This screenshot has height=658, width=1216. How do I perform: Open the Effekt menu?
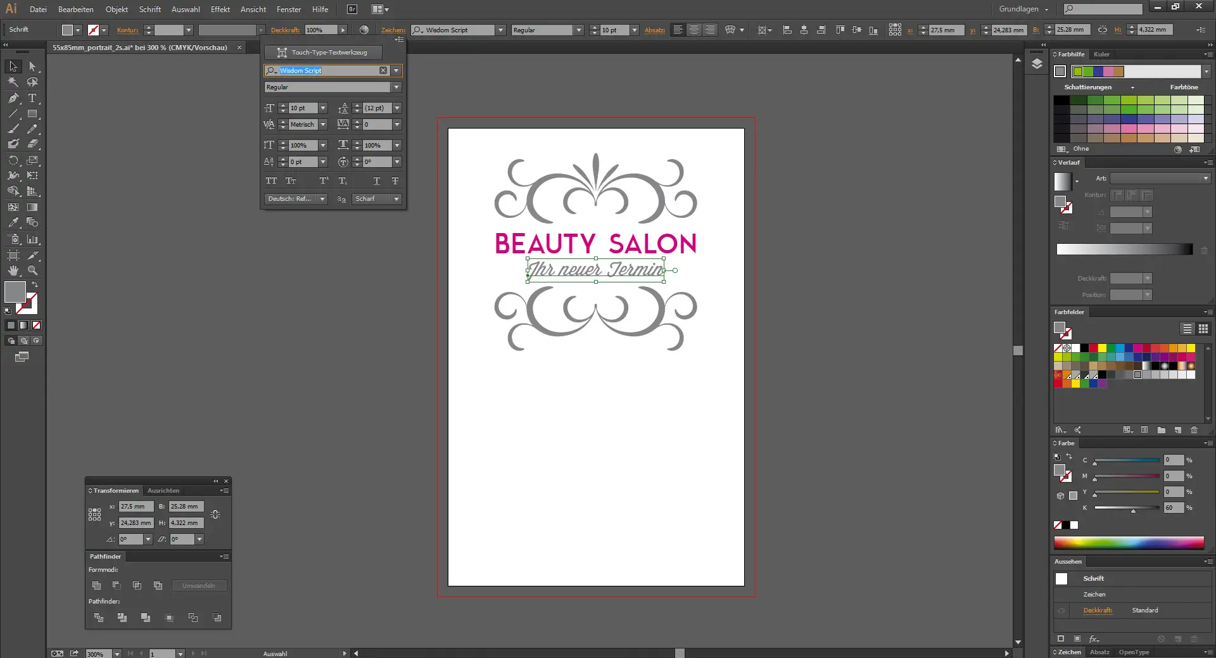coord(220,9)
